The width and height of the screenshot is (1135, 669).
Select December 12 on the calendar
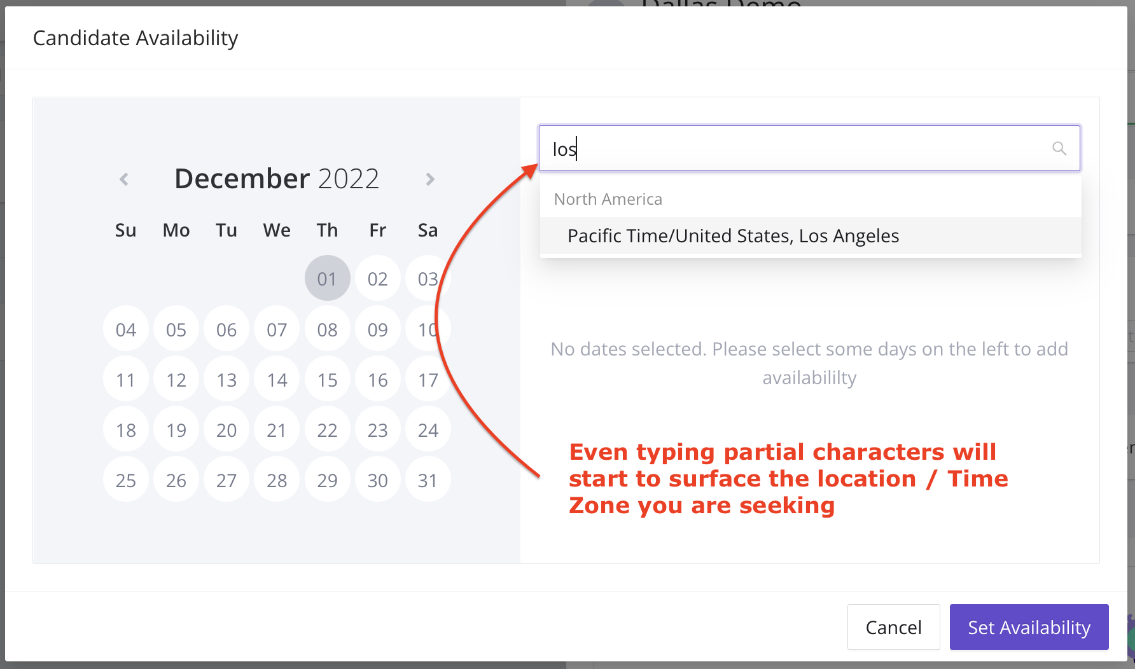click(x=176, y=379)
